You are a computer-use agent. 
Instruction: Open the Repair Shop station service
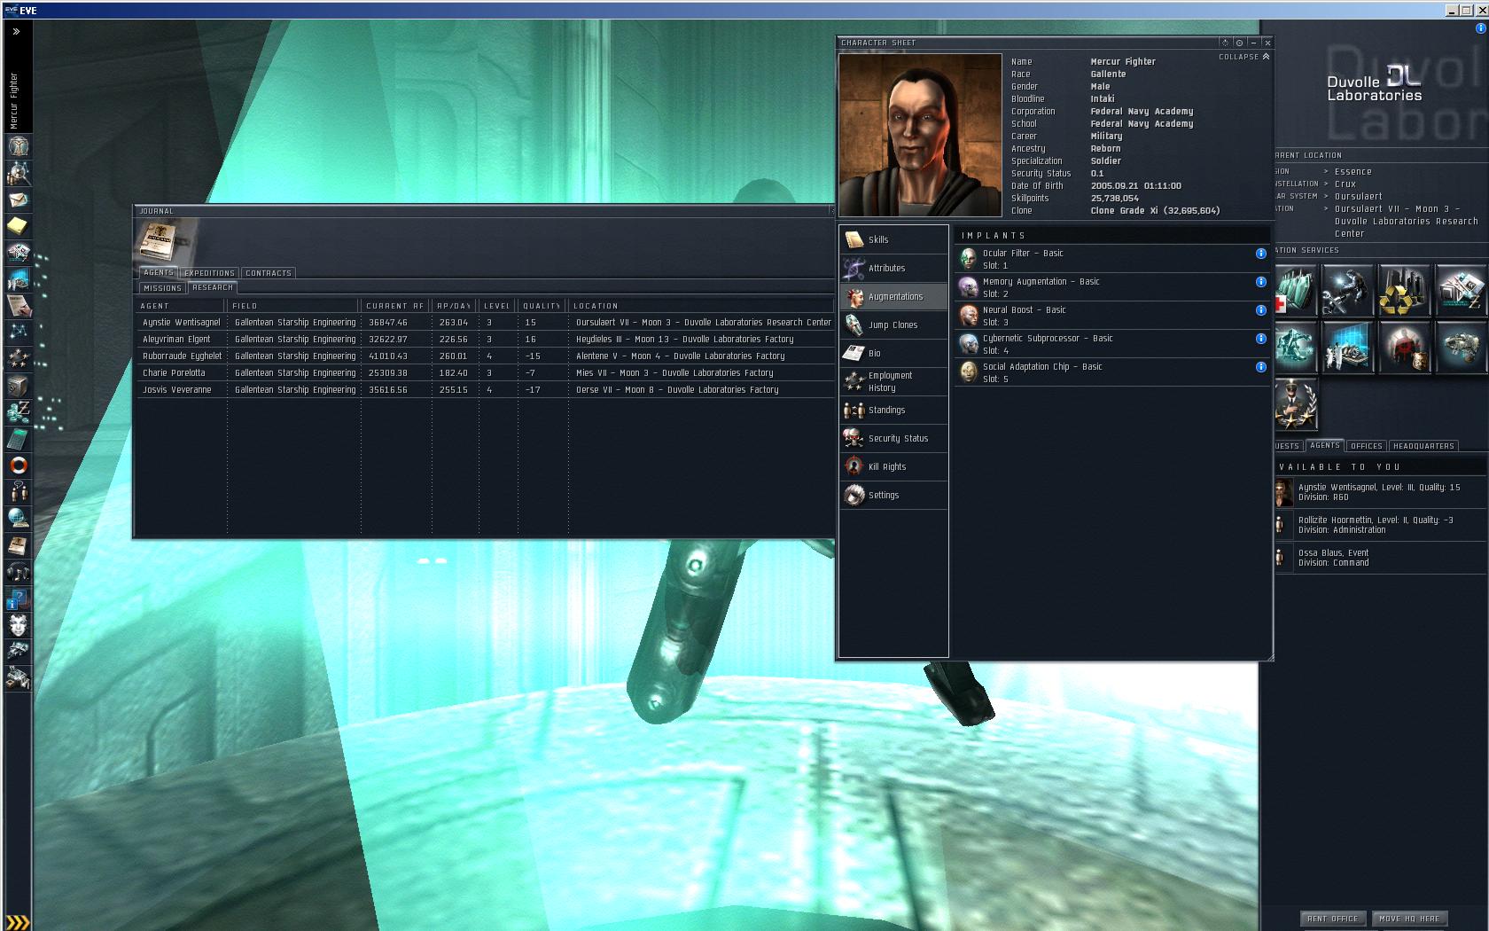(x=1347, y=291)
